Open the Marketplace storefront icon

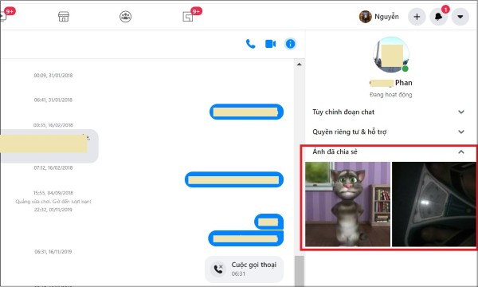click(64, 17)
